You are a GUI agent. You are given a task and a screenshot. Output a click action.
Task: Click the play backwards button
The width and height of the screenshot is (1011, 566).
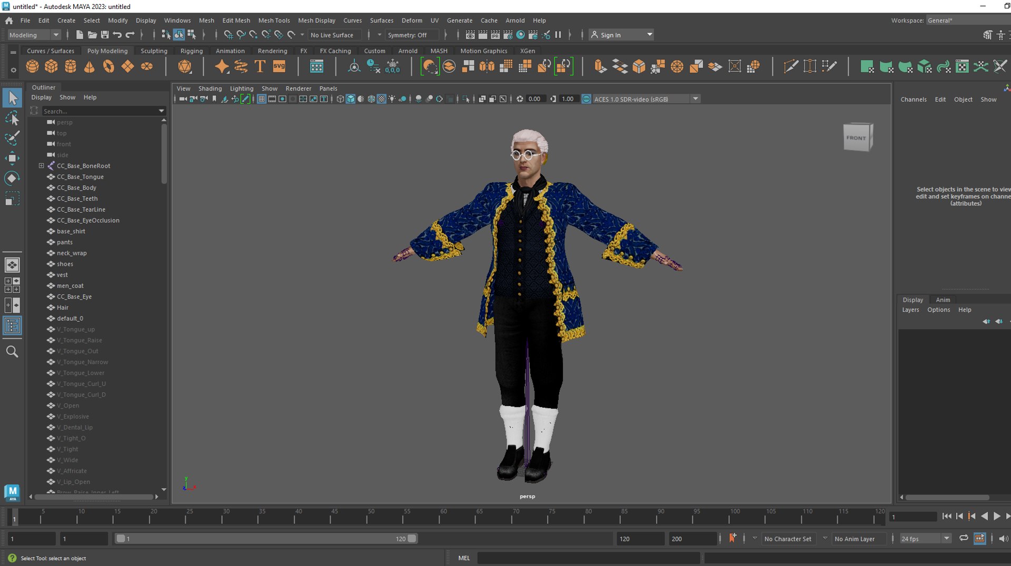click(x=984, y=517)
